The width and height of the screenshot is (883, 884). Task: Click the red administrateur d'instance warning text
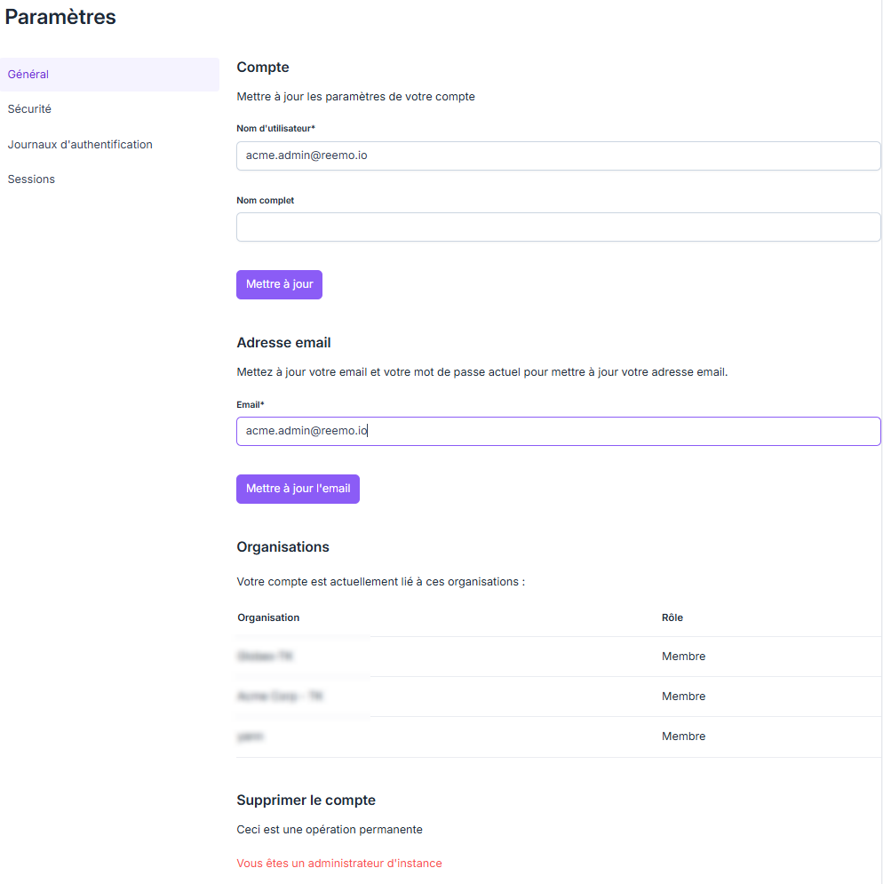point(338,864)
